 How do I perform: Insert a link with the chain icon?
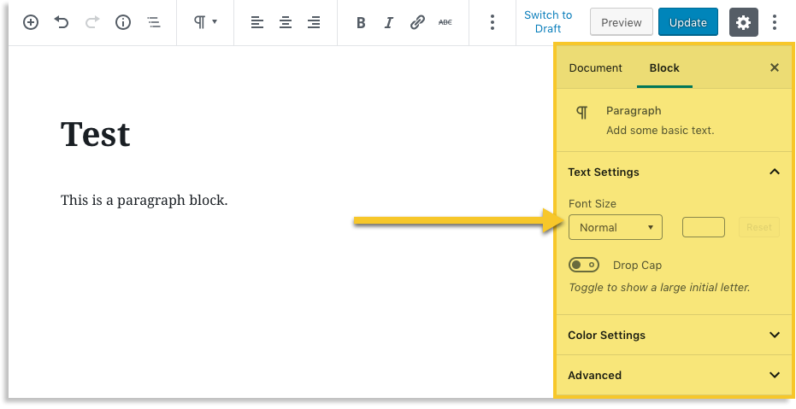[417, 23]
